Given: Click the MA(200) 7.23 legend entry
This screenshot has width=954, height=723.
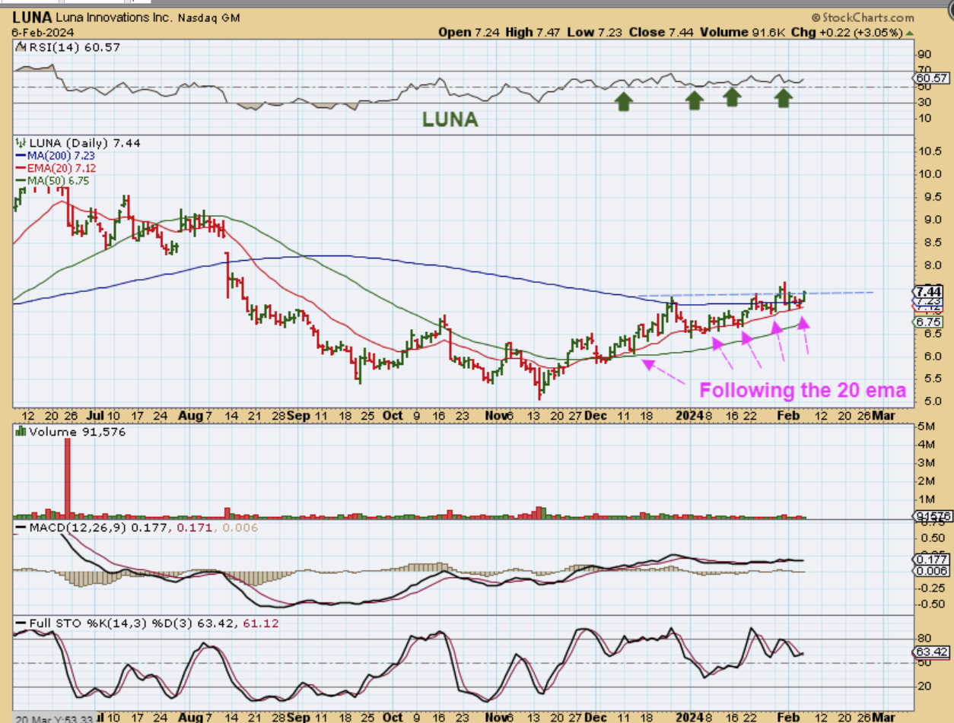Looking at the screenshot, I should click(55, 155).
